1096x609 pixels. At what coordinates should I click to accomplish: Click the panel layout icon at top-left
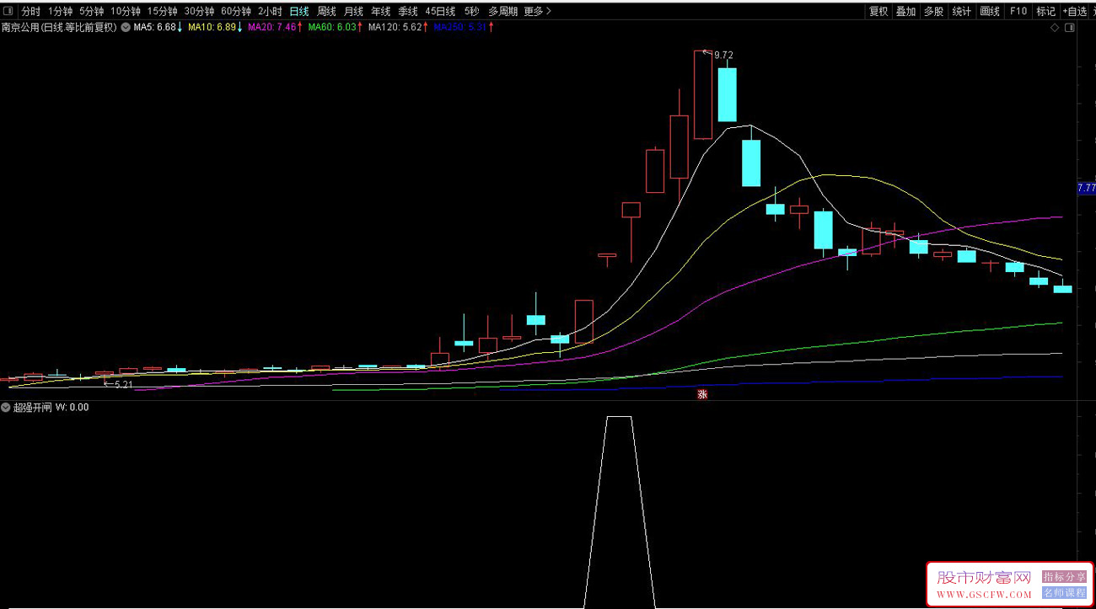click(8, 11)
